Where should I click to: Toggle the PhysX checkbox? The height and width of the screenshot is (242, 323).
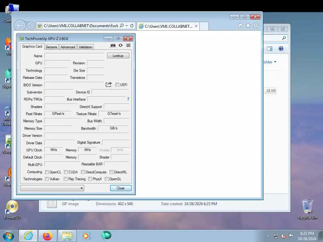coord(90,179)
